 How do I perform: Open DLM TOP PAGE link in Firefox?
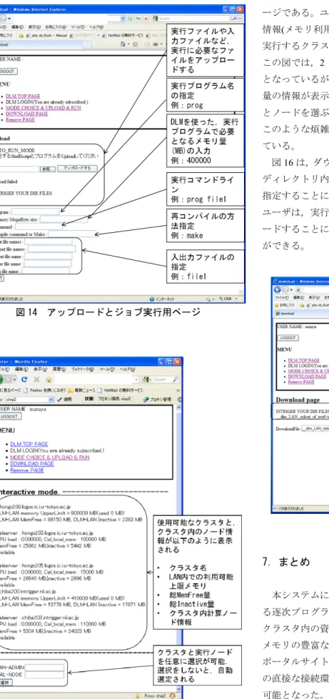[x=28, y=445]
